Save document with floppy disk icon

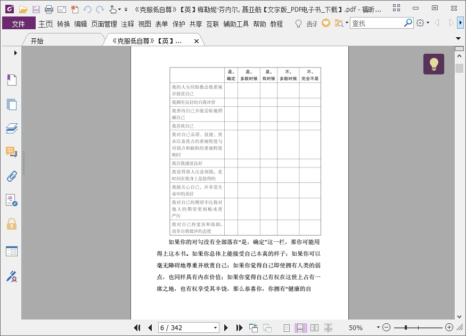(36, 10)
